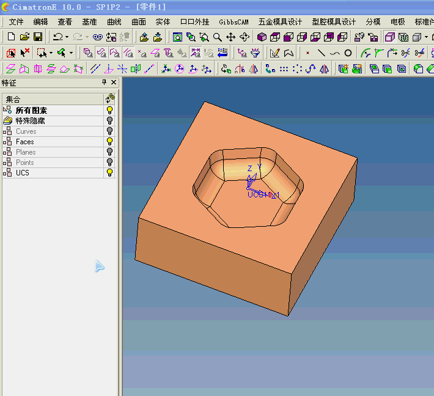Select the Faces set row
The image size is (434, 396).
coord(53,142)
